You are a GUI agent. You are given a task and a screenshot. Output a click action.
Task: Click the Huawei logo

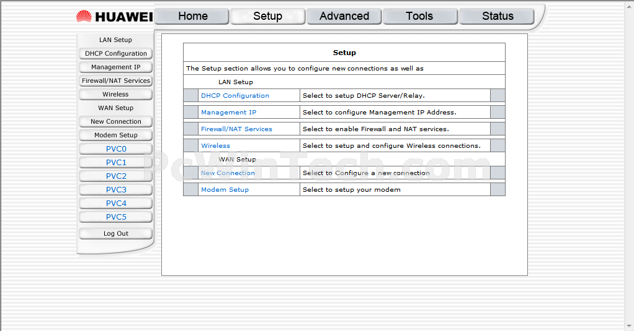coord(114,16)
